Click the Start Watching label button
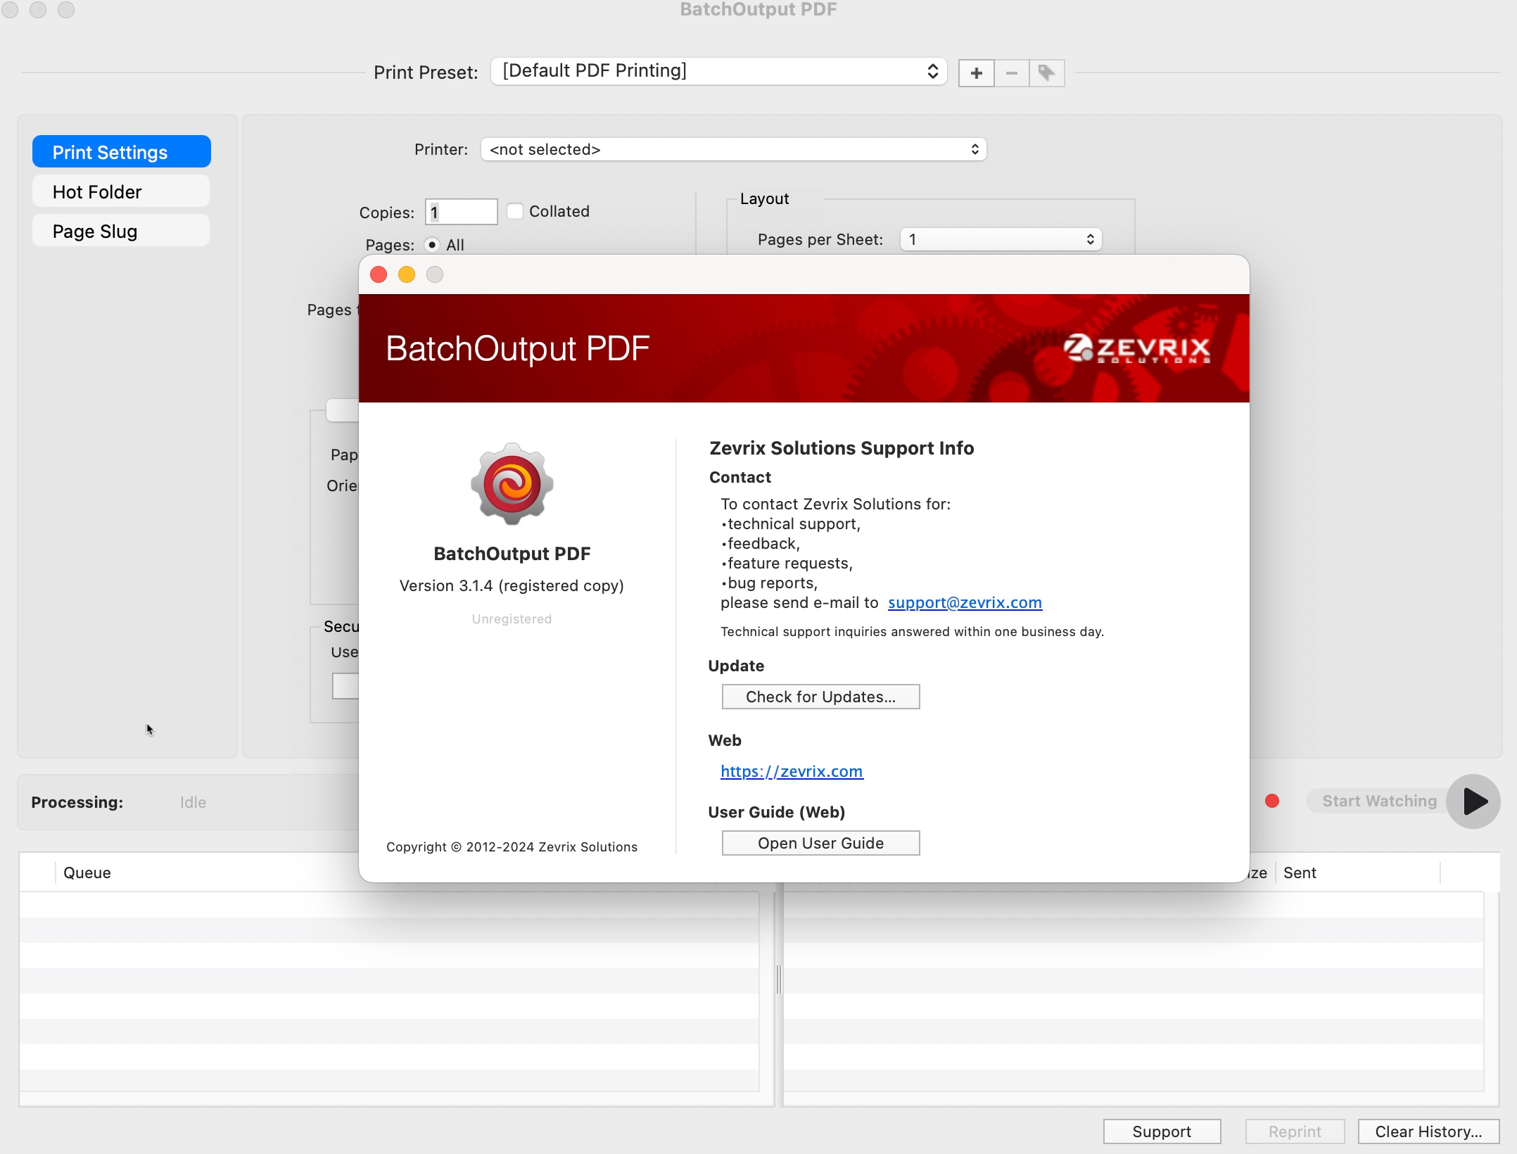 point(1379,801)
